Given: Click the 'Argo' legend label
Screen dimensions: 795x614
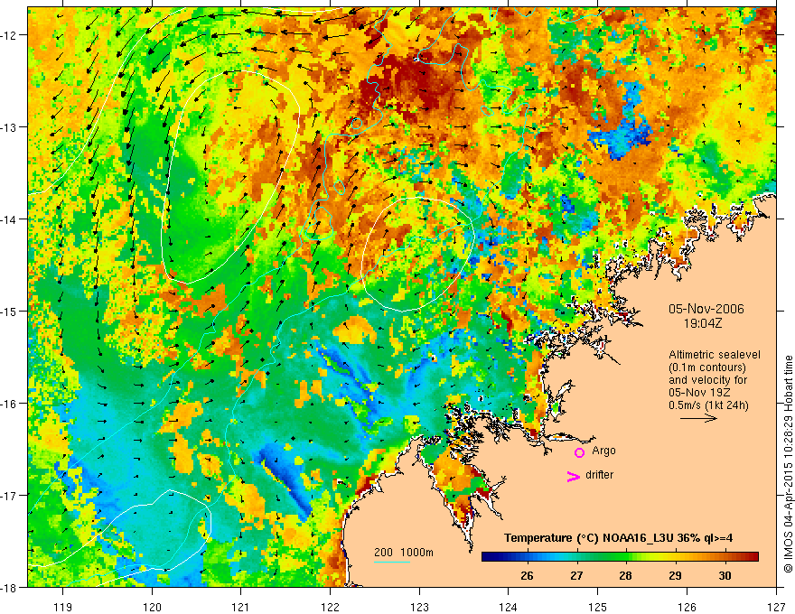Looking at the screenshot, I should pyautogui.click(x=603, y=451).
